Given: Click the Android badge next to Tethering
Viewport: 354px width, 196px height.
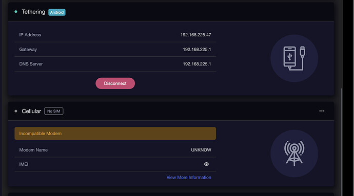Looking at the screenshot, I should 57,12.
